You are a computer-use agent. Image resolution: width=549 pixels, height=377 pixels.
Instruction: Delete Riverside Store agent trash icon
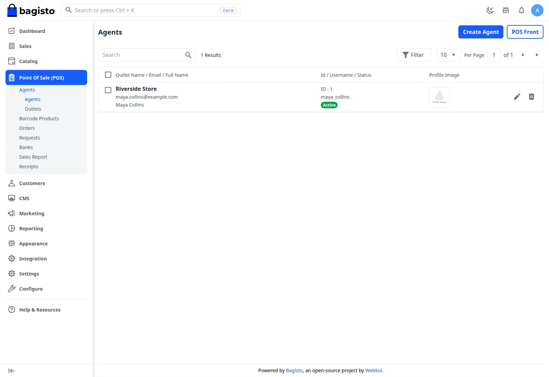point(532,97)
